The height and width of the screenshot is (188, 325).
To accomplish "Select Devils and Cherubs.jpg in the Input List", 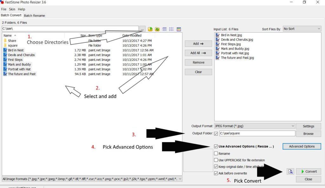I will click(x=237, y=40).
